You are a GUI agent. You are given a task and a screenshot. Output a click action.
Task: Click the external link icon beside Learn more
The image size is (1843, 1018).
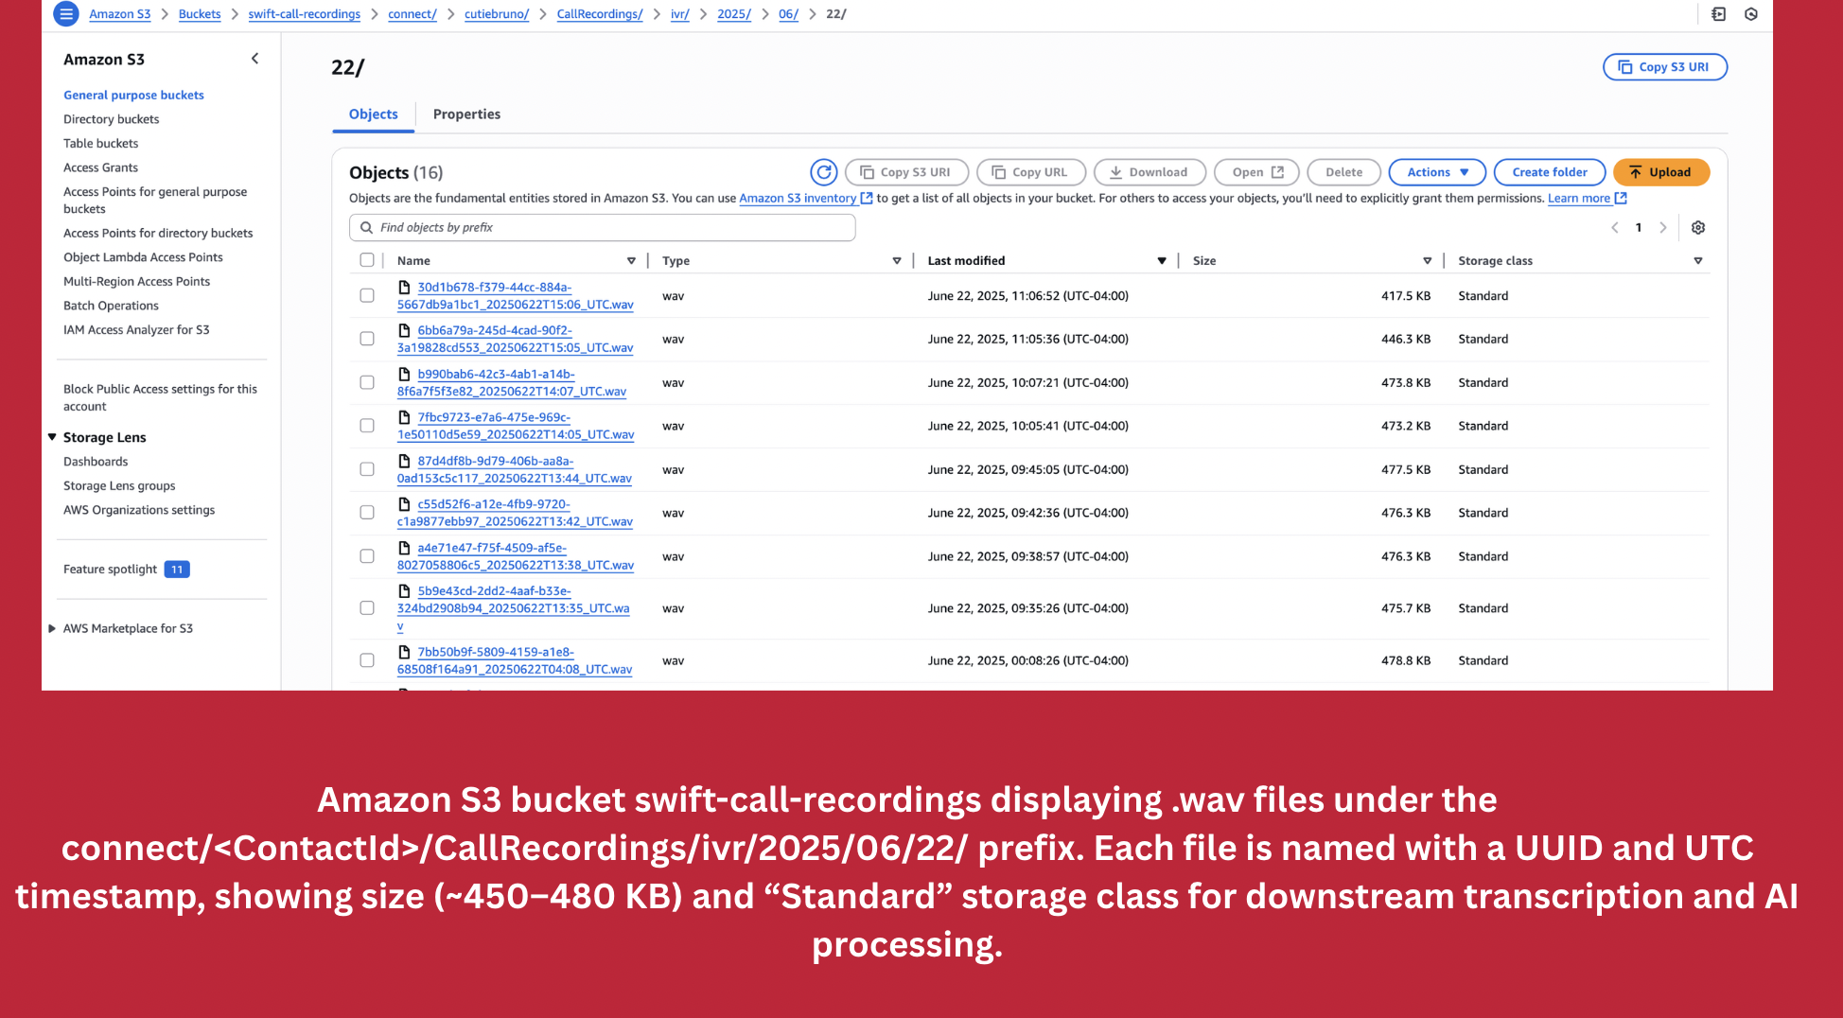pos(1621,199)
